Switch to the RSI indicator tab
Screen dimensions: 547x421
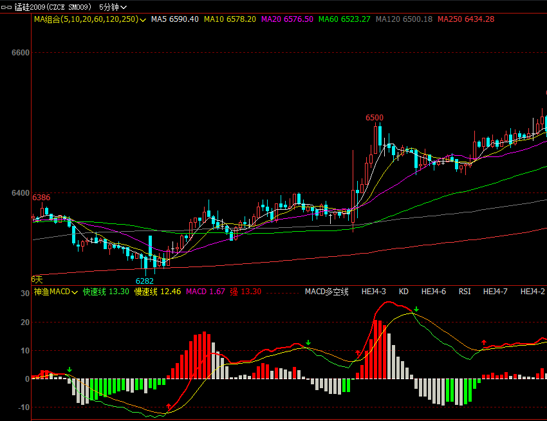click(465, 292)
